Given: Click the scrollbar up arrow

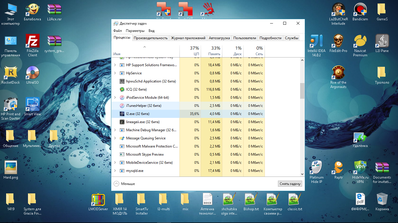Looking at the screenshot, I should pos(302,60).
